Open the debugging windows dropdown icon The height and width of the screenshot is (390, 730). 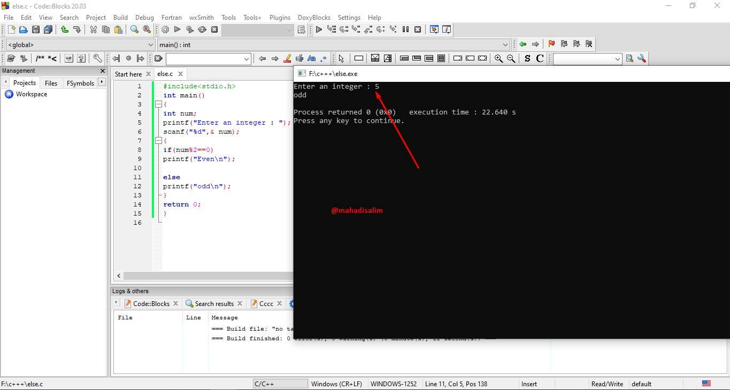tap(434, 30)
